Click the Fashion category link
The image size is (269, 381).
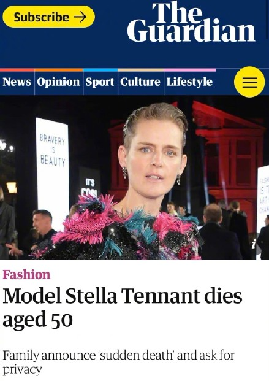(26, 275)
